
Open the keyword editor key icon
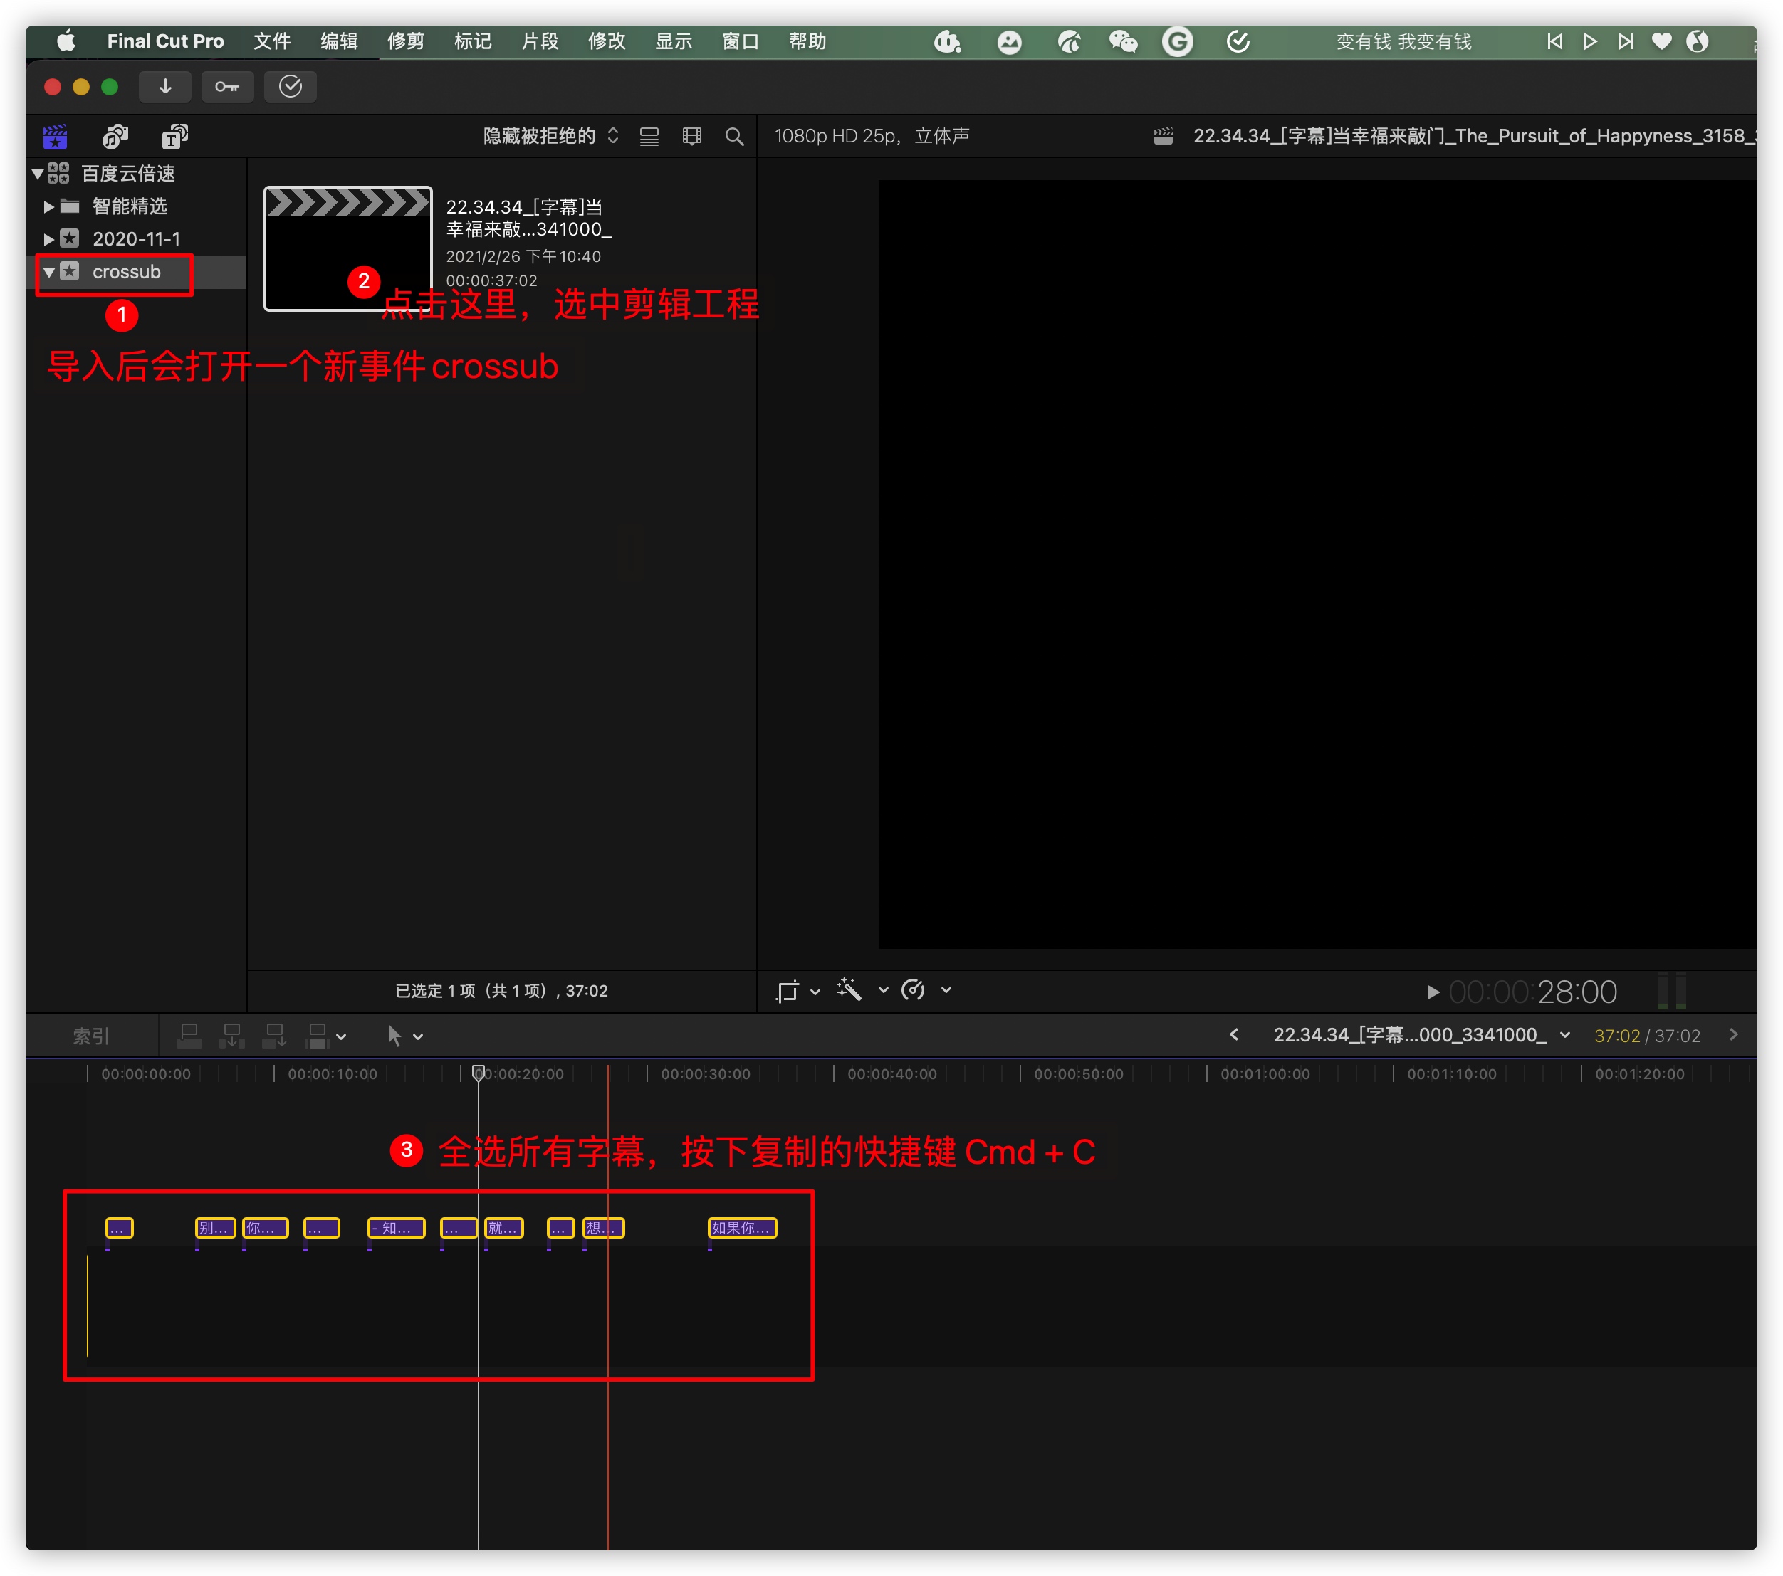pyautogui.click(x=227, y=86)
